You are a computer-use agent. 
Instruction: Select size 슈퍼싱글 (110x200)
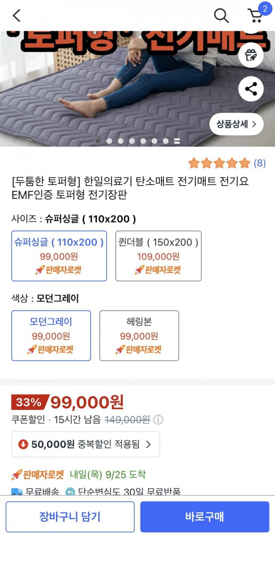coord(59,256)
